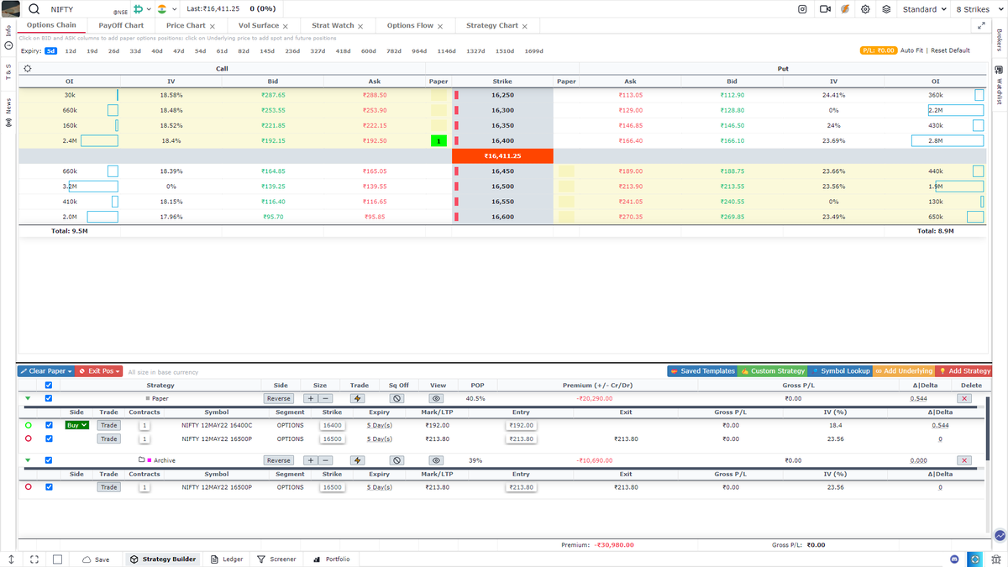Click the eye view icon in Archive row
Viewport: 1008px width, 567px height.
coord(437,460)
